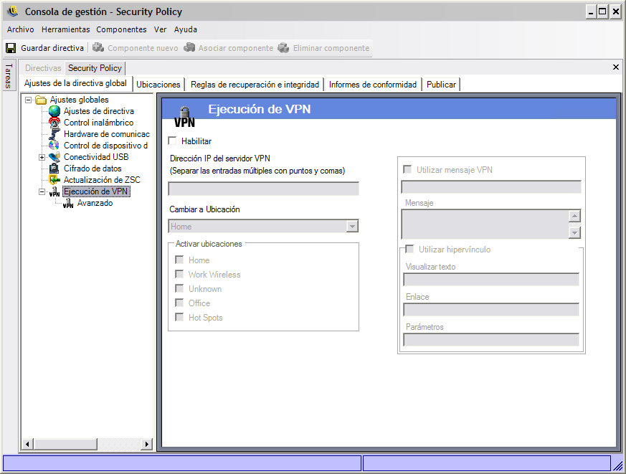Open Informes de conformidad tab
Image resolution: width=626 pixels, height=474 pixels.
coord(372,85)
